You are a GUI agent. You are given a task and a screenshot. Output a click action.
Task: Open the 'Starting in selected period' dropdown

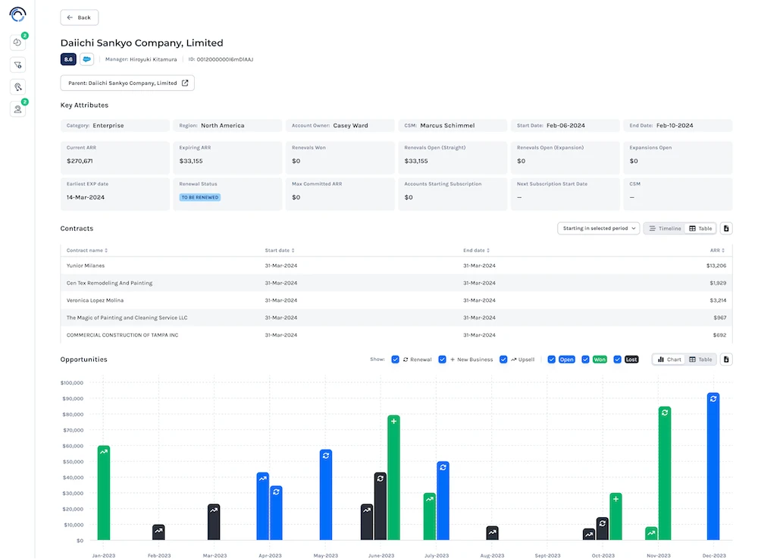(598, 228)
